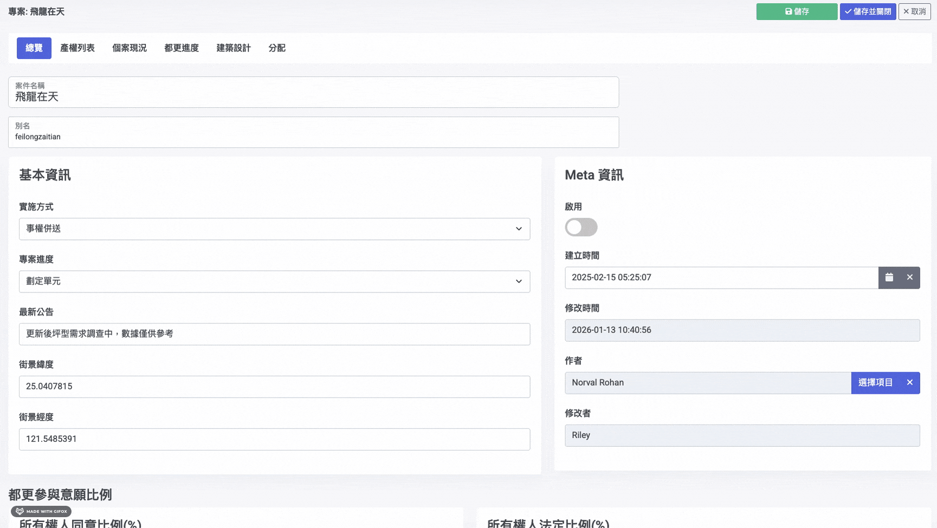
Task: Click the page title 專案: 飛龍在天
Action: coord(36,11)
